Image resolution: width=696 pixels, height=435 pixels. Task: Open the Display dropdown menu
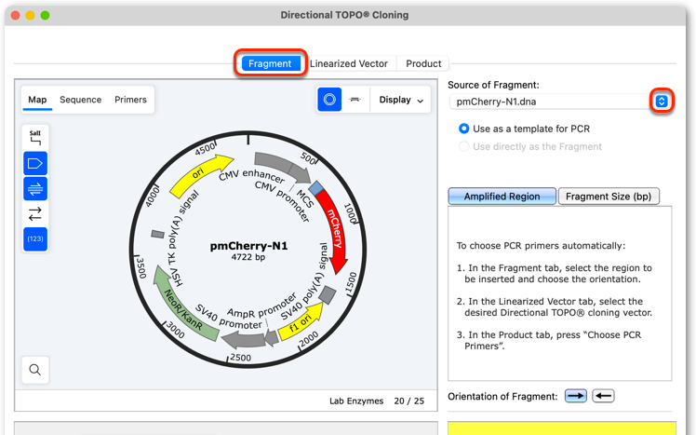[401, 100]
